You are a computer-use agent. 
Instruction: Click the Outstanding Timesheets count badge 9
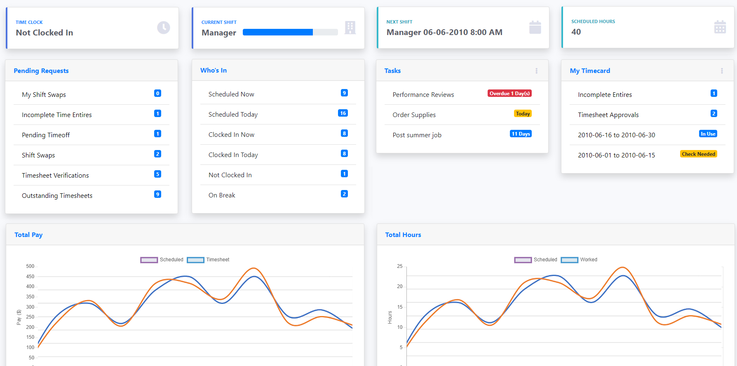pyautogui.click(x=157, y=194)
